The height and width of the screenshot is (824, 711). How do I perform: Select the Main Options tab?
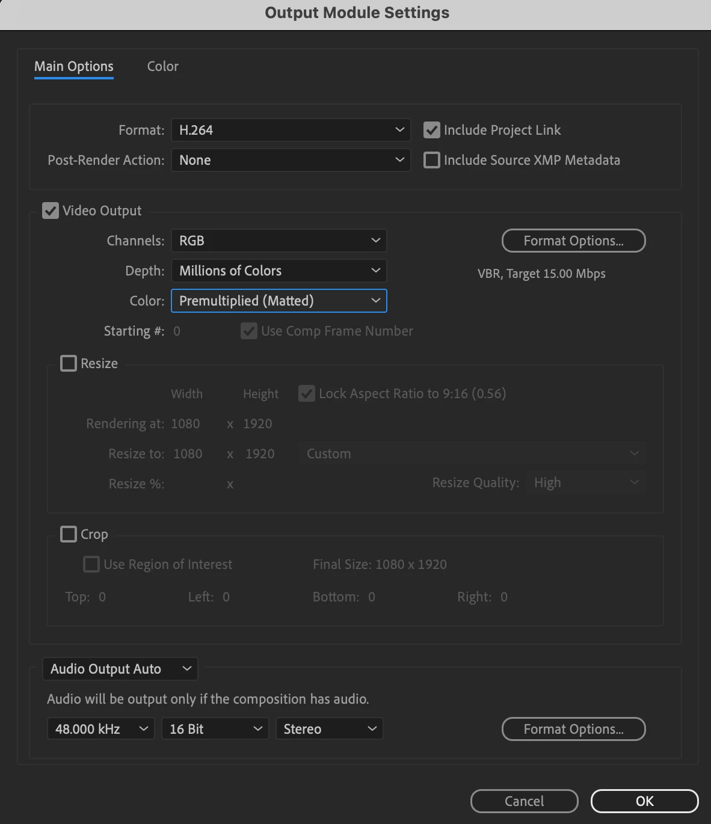click(x=73, y=67)
